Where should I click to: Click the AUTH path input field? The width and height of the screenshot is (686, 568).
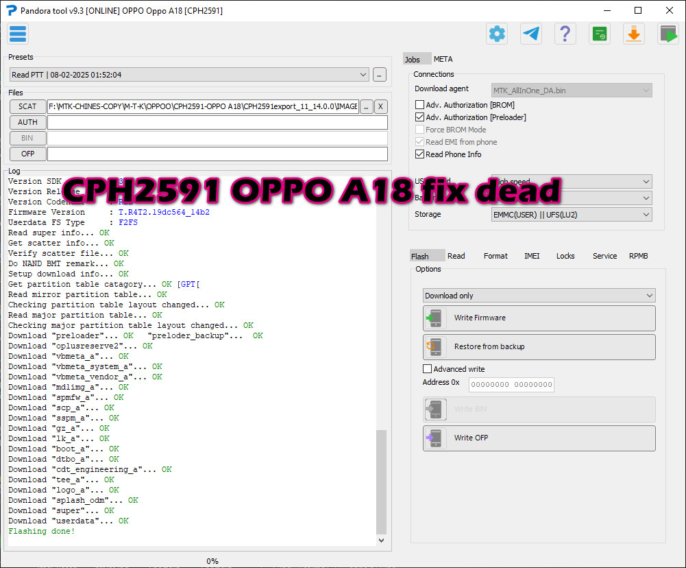coord(217,122)
